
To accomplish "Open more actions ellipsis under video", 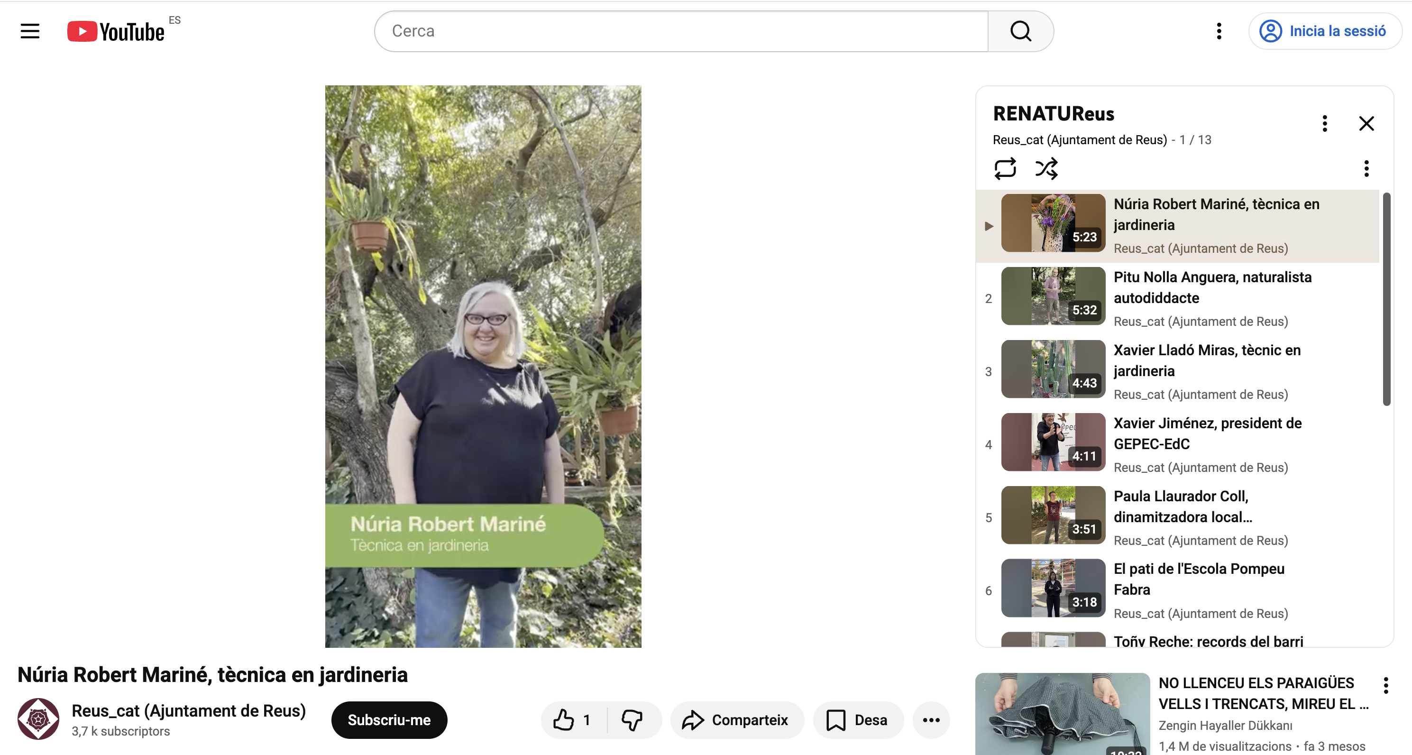I will tap(931, 720).
